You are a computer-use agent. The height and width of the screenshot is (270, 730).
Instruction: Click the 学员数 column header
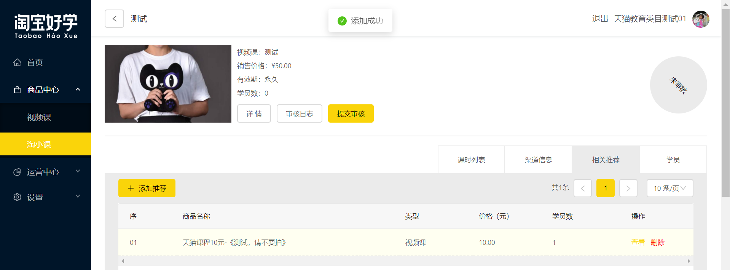click(563, 216)
